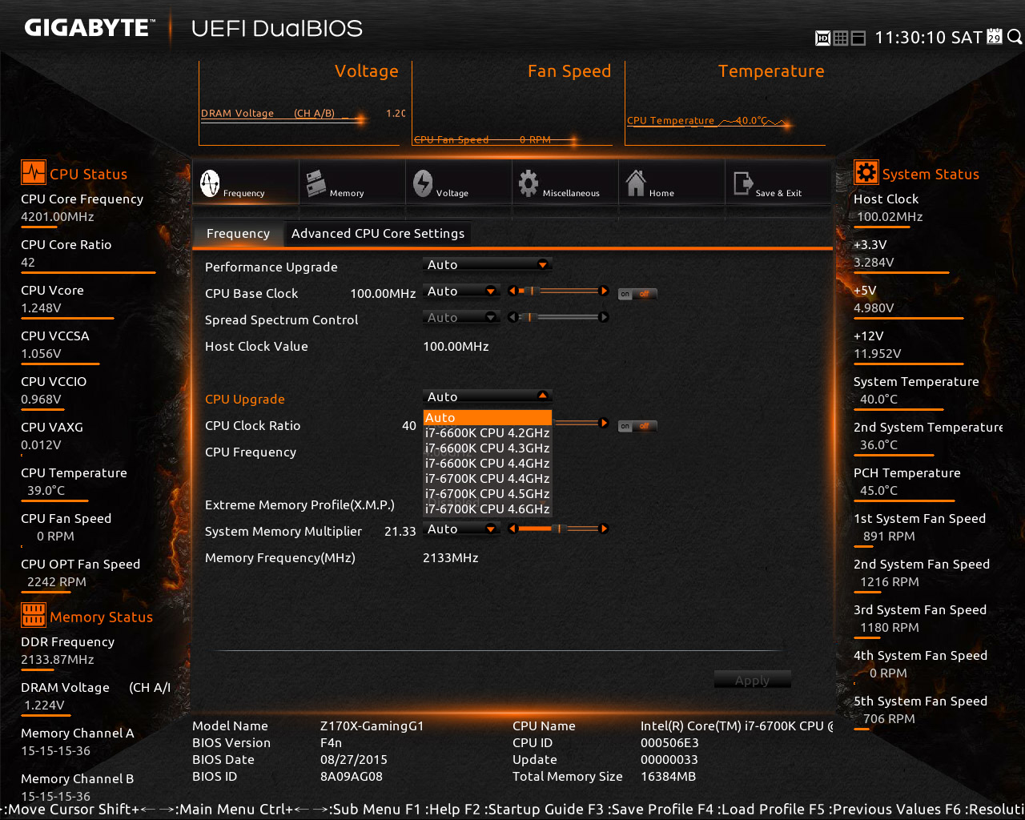Click the 11:30:10 SAT clock display
1025x820 pixels.
pyautogui.click(x=928, y=37)
